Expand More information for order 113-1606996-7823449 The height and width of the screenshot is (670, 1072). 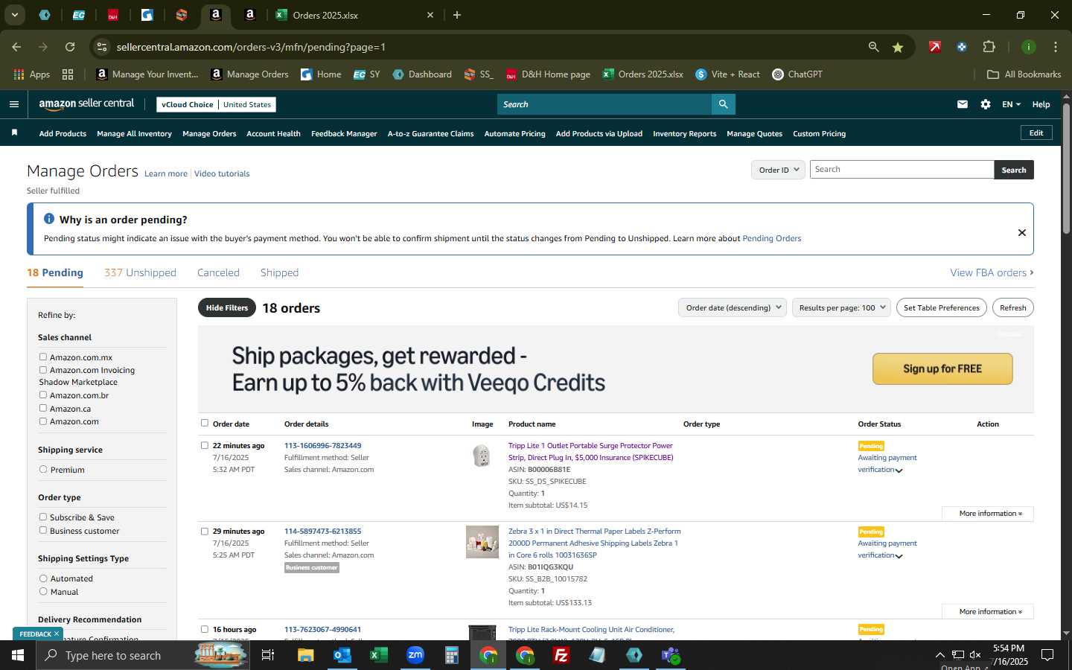[x=987, y=514]
